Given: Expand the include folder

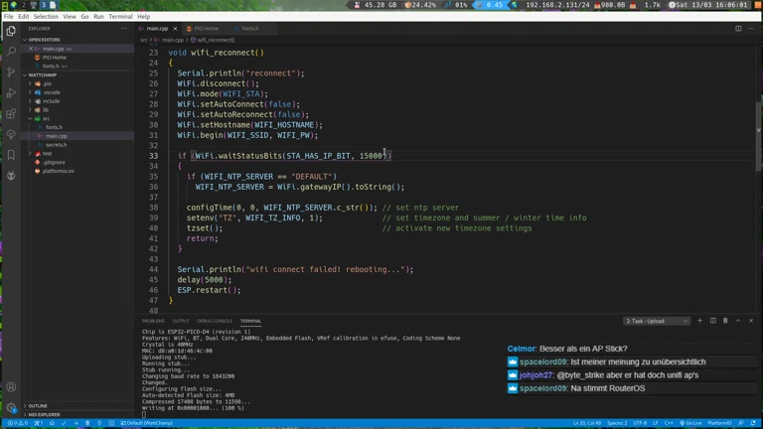Looking at the screenshot, I should coord(50,101).
